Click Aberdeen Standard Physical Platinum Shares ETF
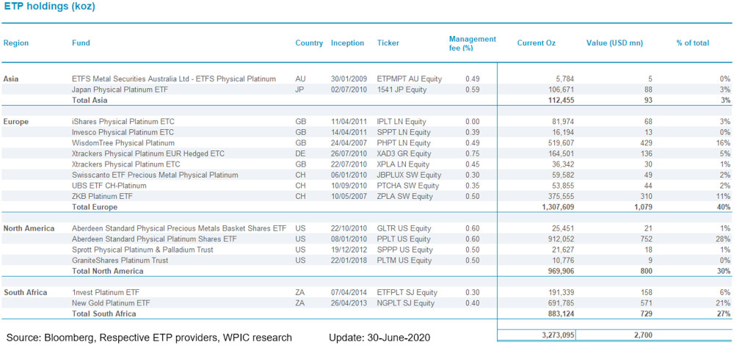 tap(154, 239)
